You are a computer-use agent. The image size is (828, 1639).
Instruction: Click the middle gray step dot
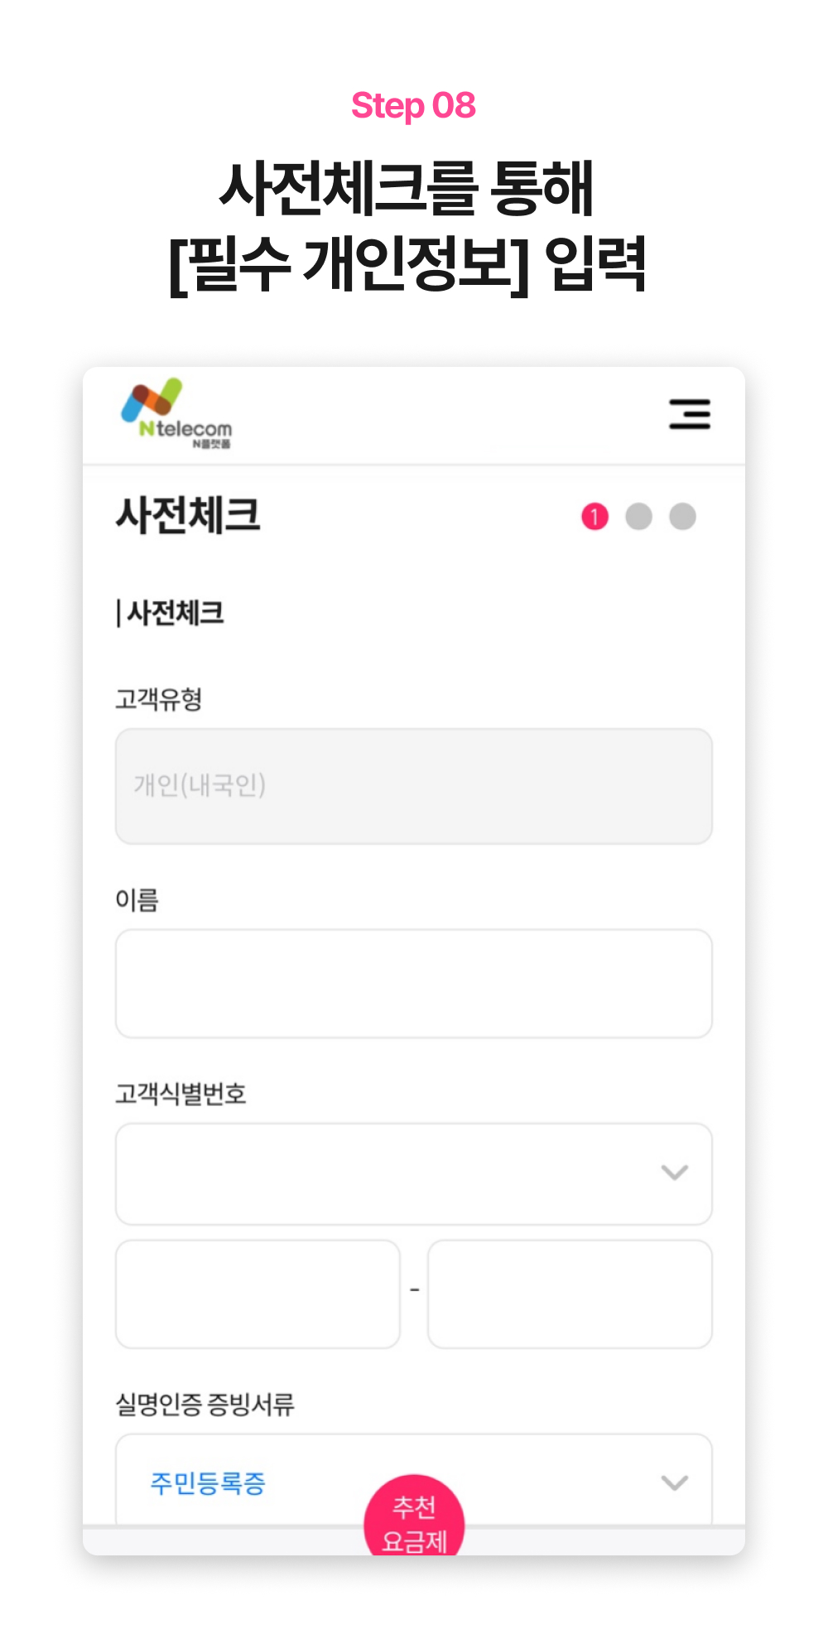click(638, 517)
